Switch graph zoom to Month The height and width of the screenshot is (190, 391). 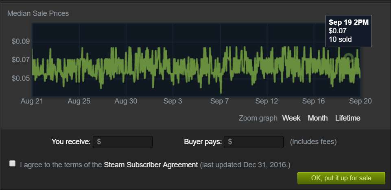pyautogui.click(x=318, y=118)
